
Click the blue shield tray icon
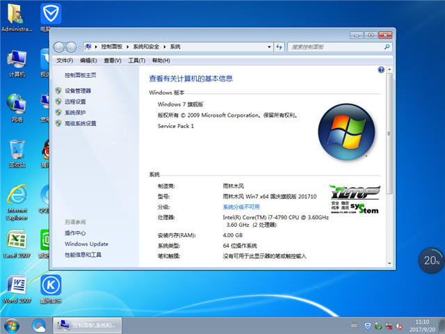pos(368,326)
